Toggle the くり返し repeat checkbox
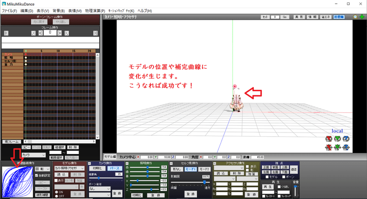 [279, 187]
